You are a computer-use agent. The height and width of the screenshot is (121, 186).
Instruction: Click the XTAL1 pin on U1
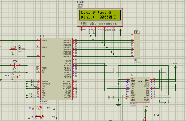(x=44, y=41)
